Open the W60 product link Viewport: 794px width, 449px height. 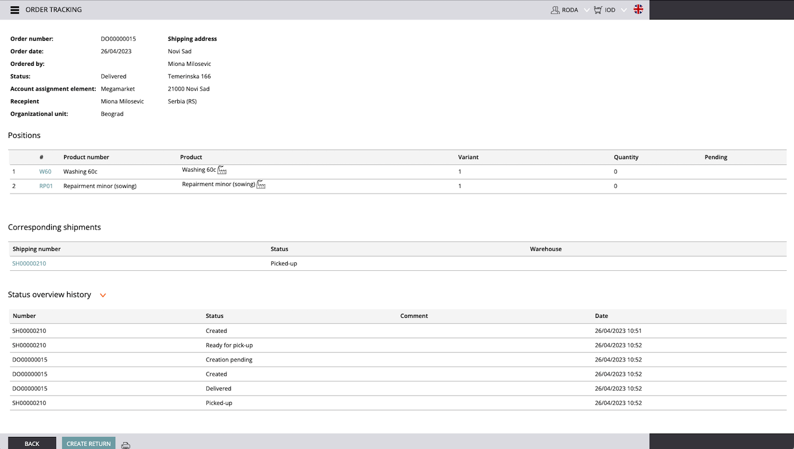45,172
